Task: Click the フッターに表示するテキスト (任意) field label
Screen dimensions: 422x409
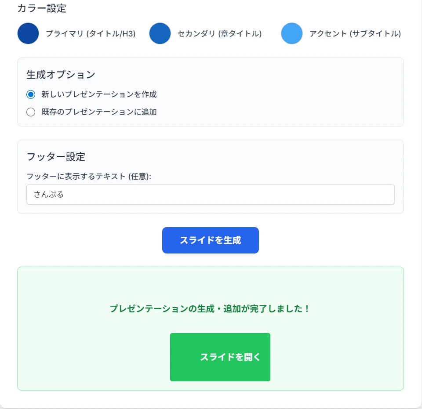Action: (89, 177)
